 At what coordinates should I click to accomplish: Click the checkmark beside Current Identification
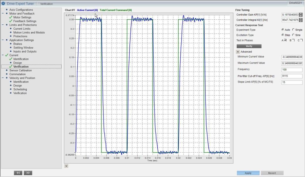pos(11,59)
